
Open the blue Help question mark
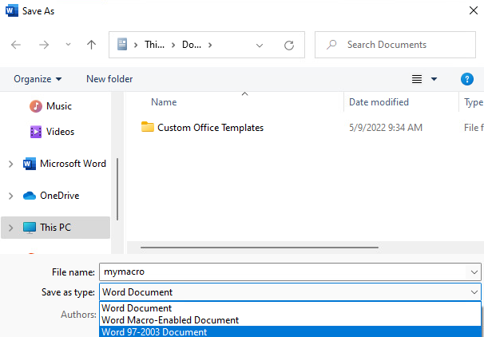[x=467, y=79]
